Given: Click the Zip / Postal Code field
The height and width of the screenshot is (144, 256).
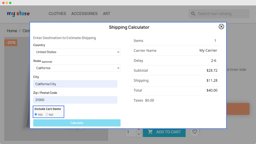Looking at the screenshot, I should point(75,100).
